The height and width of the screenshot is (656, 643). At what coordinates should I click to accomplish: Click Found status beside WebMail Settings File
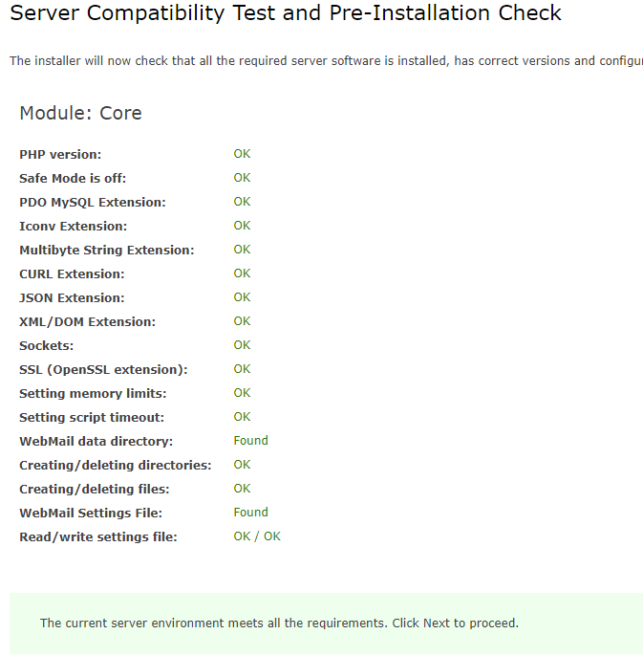click(250, 513)
